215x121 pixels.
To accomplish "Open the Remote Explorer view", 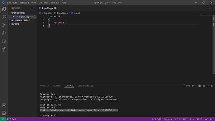I will click(4, 41).
